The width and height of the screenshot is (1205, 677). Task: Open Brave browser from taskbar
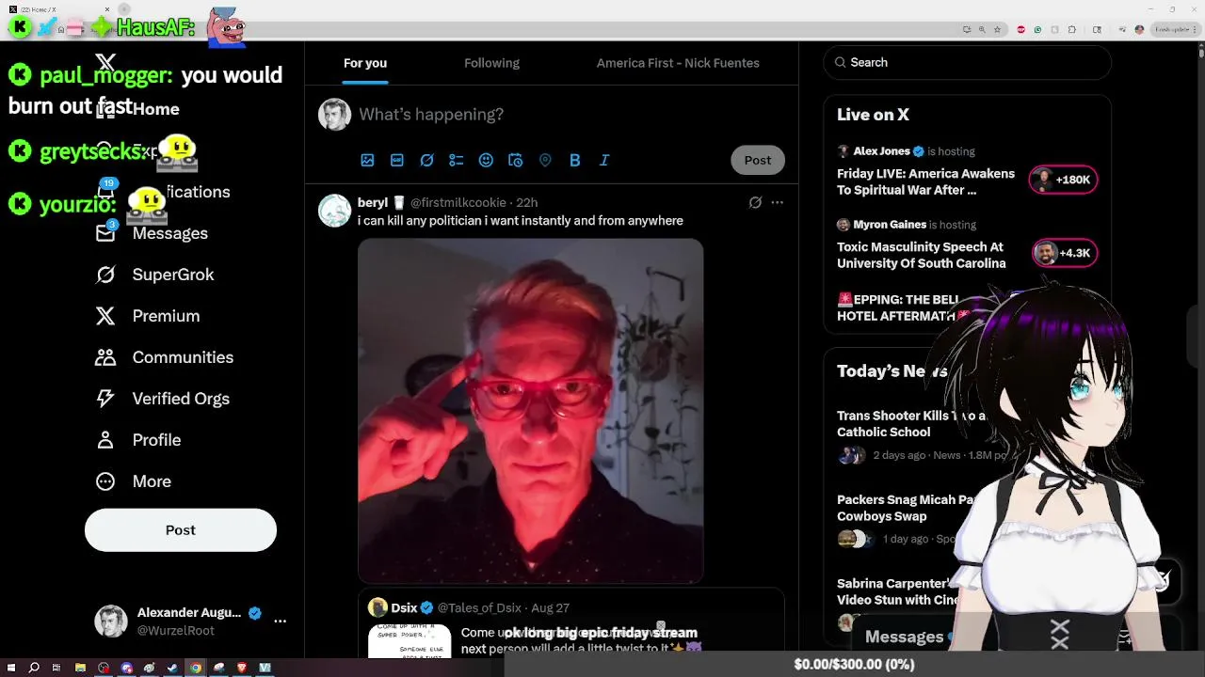[241, 668]
